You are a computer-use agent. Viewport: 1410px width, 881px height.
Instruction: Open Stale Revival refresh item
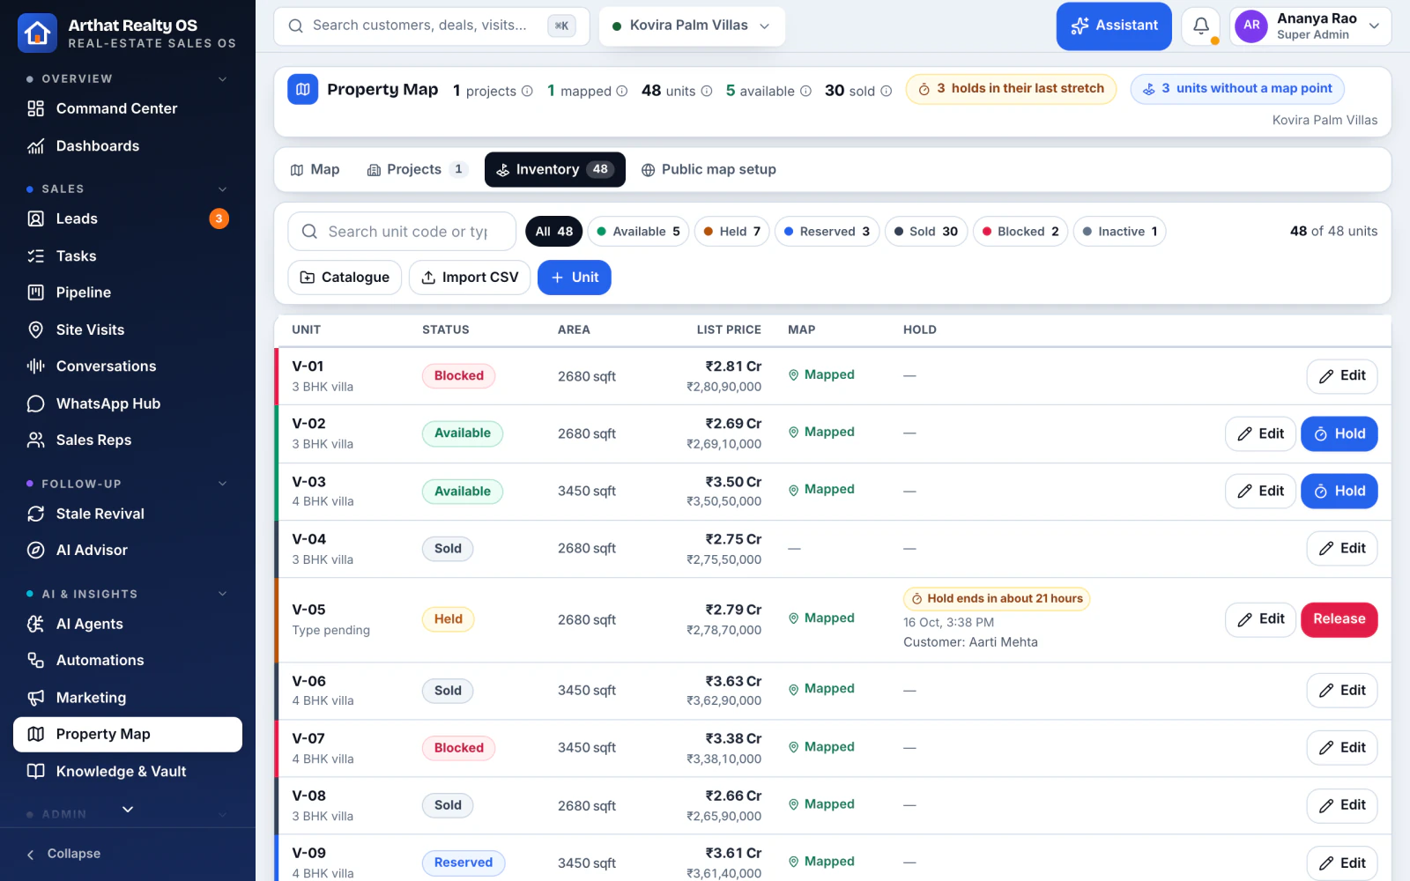pyautogui.click(x=128, y=514)
